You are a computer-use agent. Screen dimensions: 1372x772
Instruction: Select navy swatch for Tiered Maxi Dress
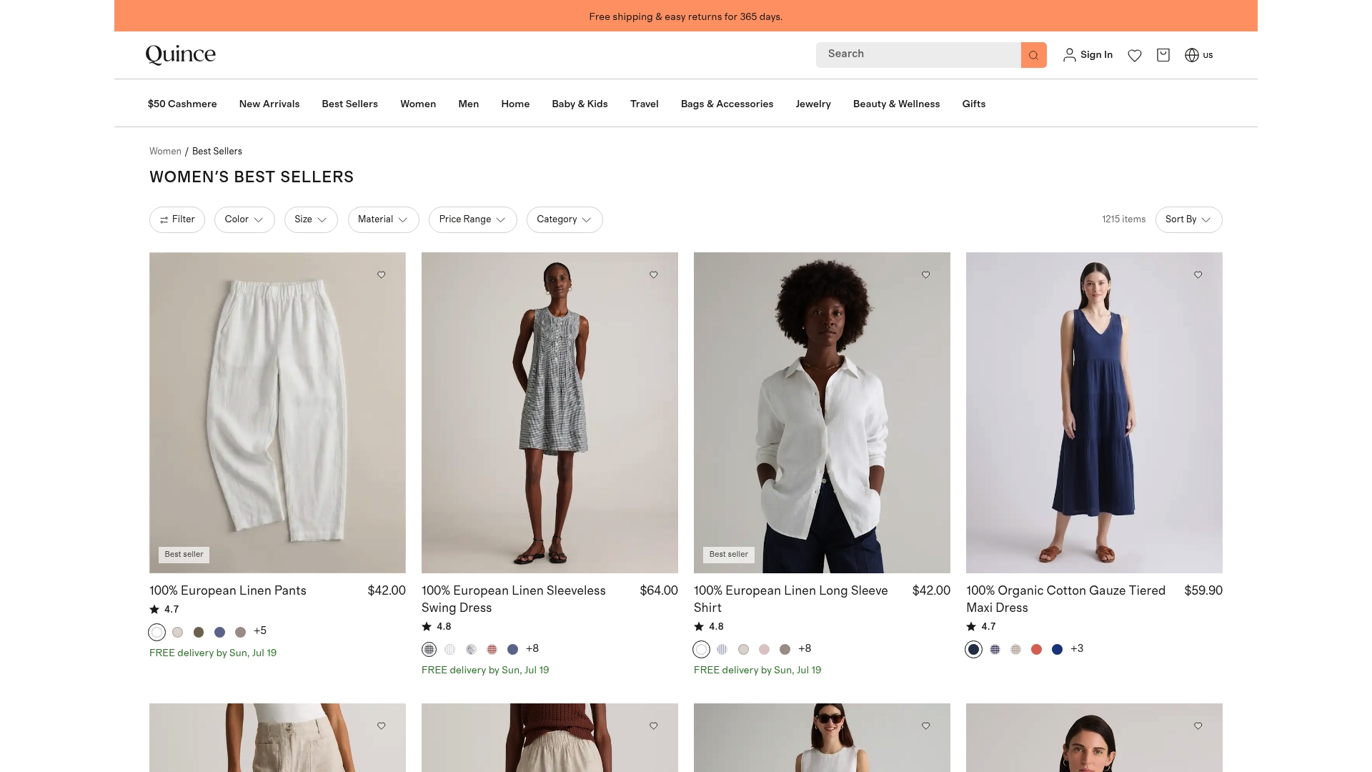(x=974, y=649)
